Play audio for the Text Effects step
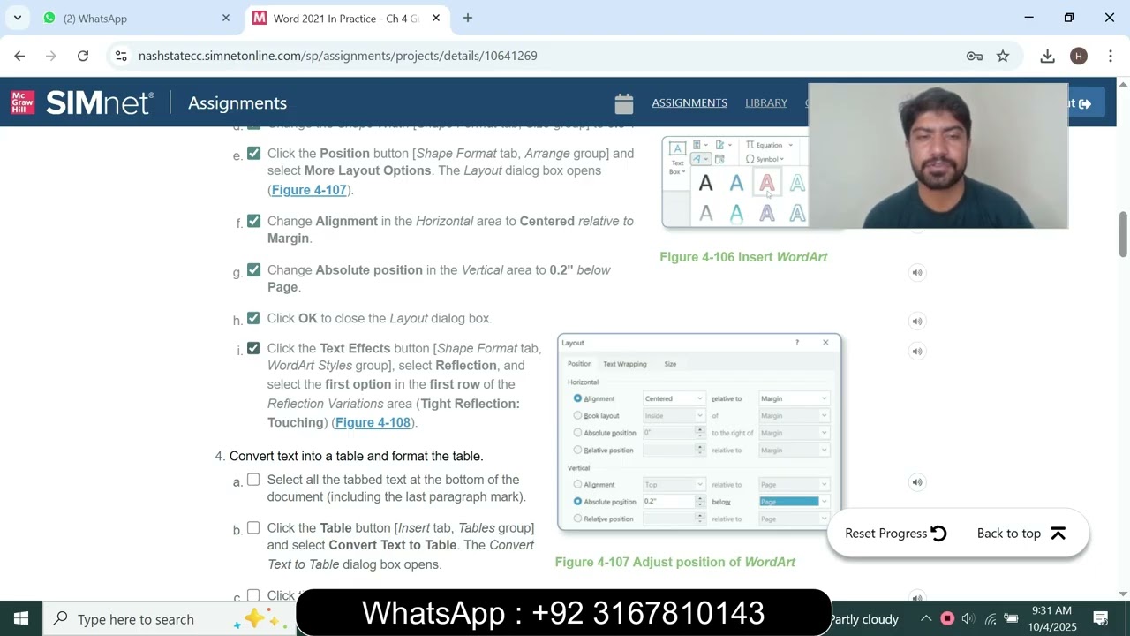The image size is (1130, 636). 917,351
